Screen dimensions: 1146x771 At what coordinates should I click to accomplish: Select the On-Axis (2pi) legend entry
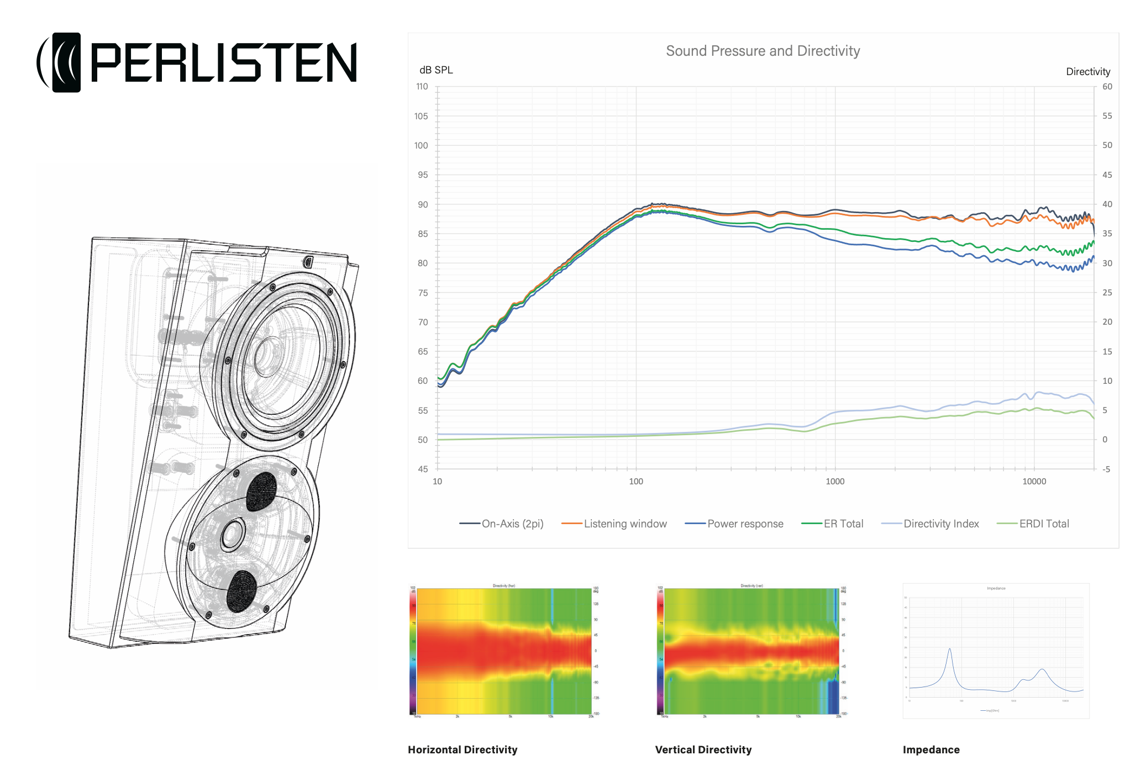click(512, 524)
